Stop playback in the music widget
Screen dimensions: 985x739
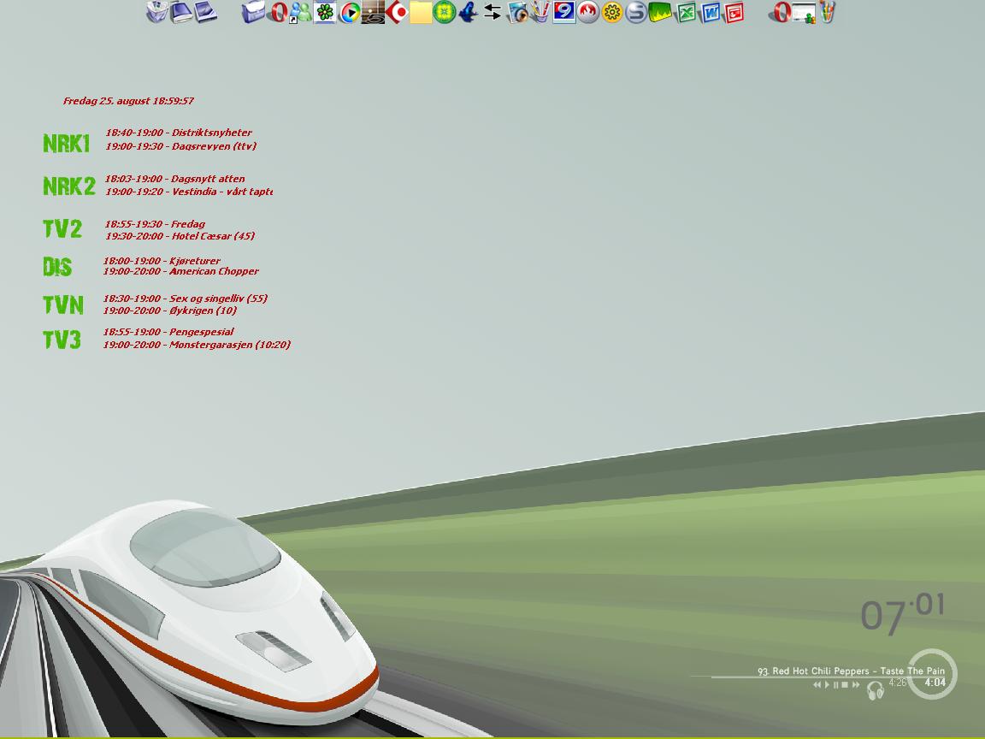click(845, 685)
